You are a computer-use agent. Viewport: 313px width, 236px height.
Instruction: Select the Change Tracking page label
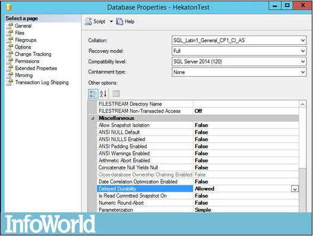pyautogui.click(x=33, y=54)
